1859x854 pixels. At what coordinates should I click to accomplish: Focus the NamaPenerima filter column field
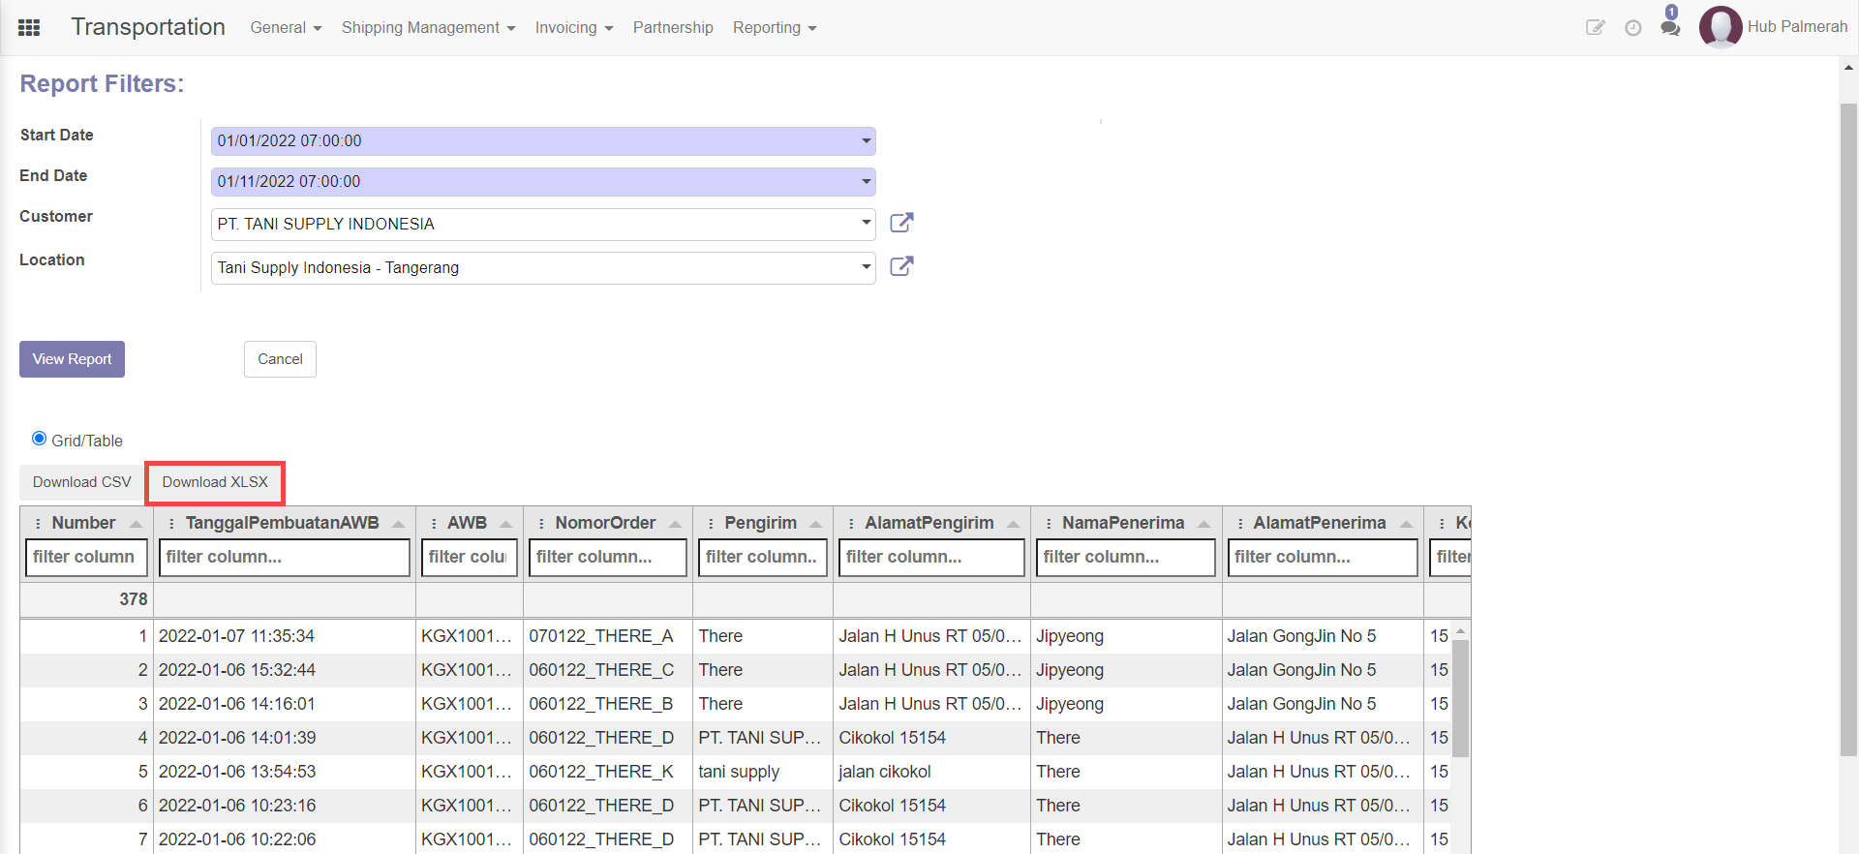[1126, 558]
